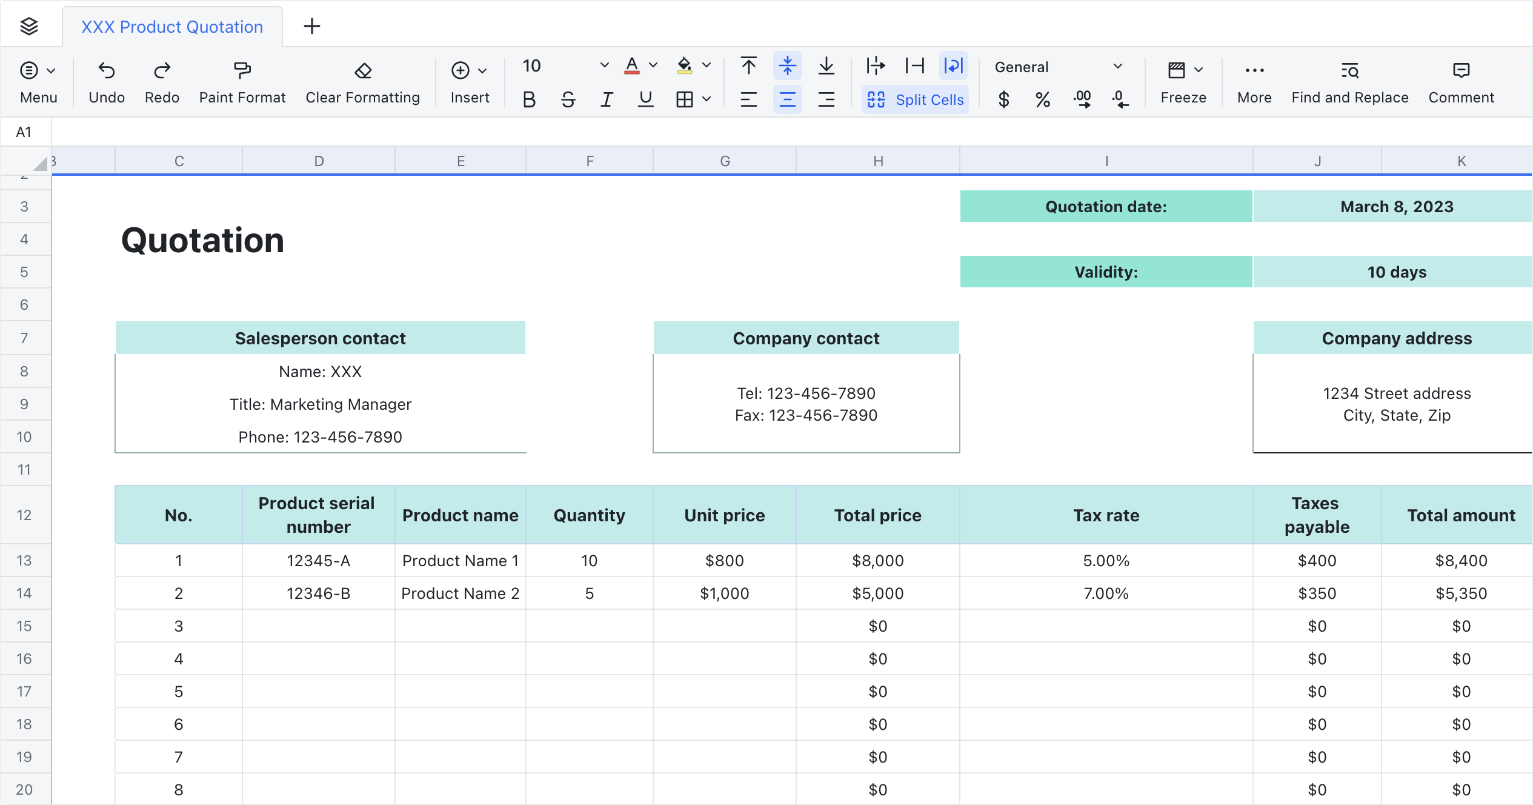Add a Comment using toolbar icon
1533x805 pixels.
click(1461, 71)
